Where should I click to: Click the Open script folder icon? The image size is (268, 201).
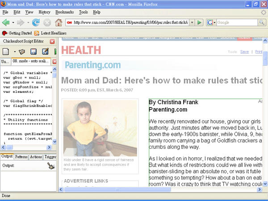point(22,52)
